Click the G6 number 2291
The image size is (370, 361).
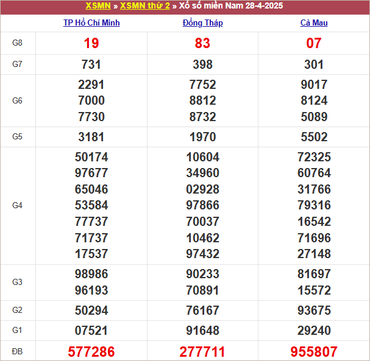(91, 85)
